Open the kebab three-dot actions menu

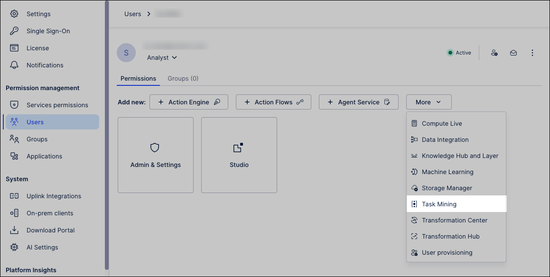pyautogui.click(x=532, y=53)
